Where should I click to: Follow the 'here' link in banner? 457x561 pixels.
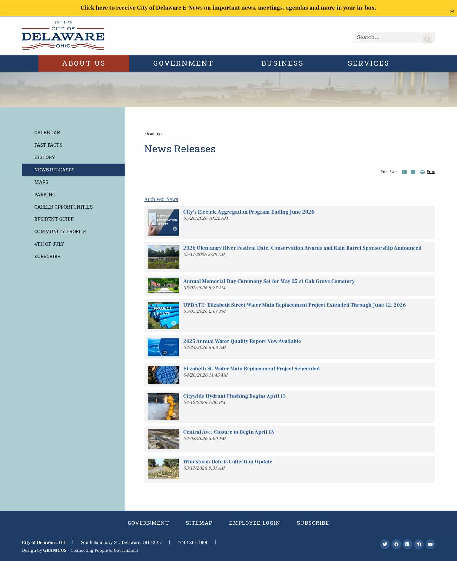102,8
